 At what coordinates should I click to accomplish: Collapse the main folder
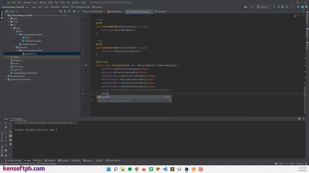pyautogui.click(x=11, y=28)
